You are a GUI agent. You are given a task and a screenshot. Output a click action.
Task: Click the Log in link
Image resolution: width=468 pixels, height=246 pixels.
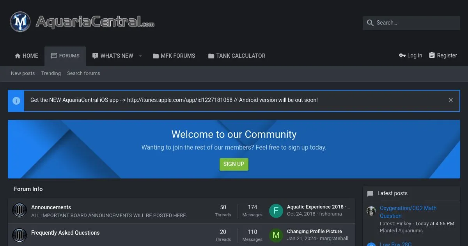pyautogui.click(x=410, y=55)
